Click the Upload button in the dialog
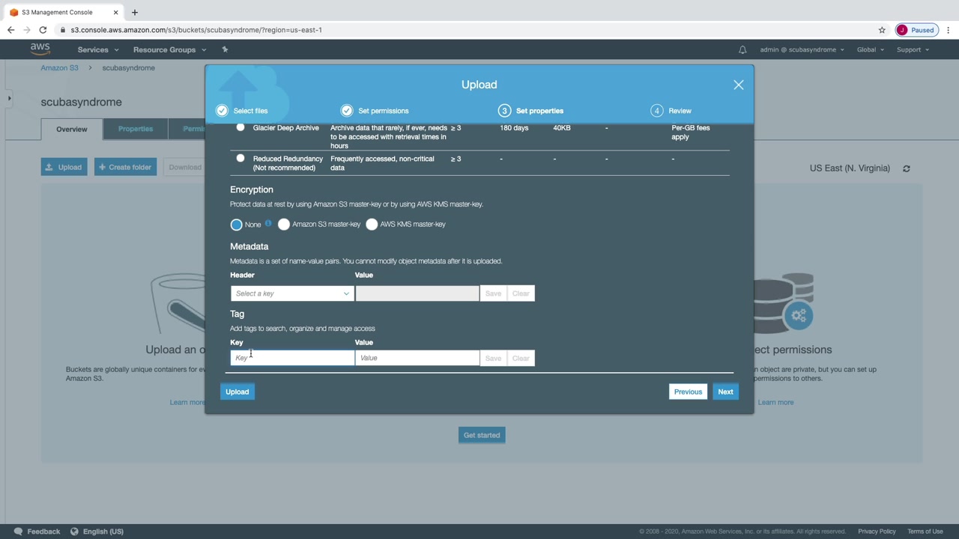Viewport: 959px width, 539px height. (238, 392)
